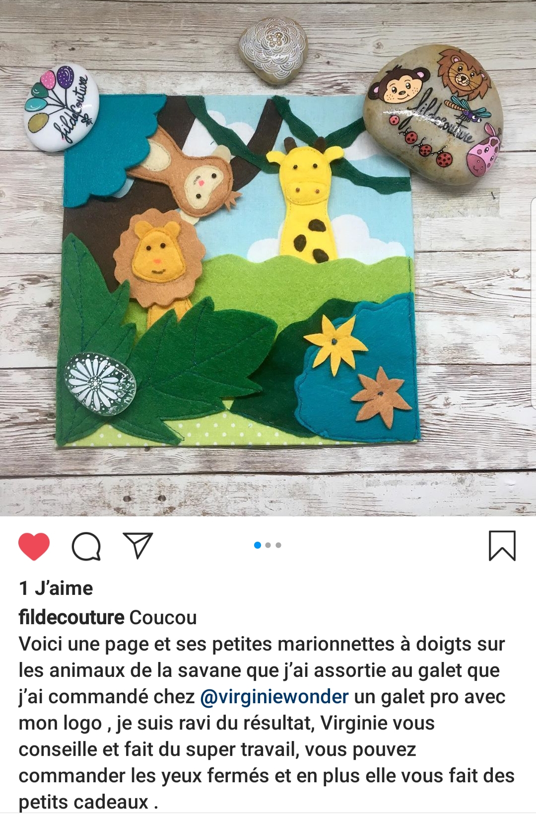Open the @virginiewonder profile mention
The width and height of the screenshot is (536, 818).
tap(274, 697)
